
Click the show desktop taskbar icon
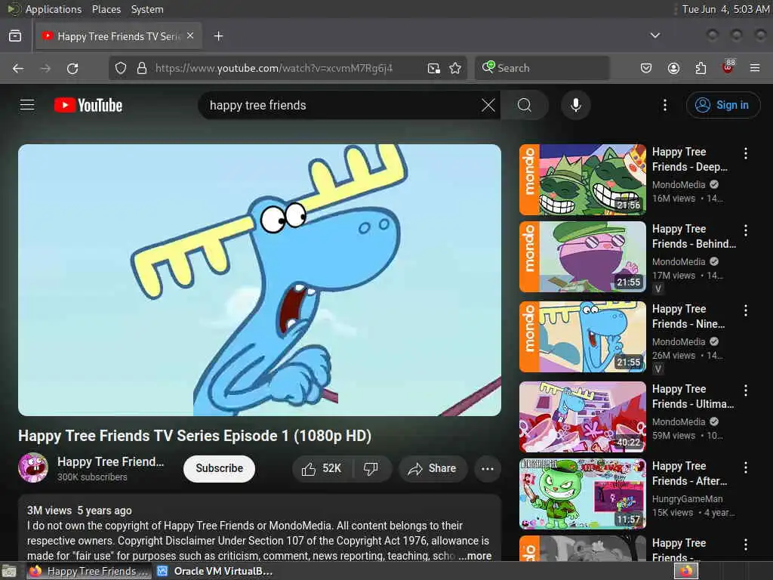point(9,571)
